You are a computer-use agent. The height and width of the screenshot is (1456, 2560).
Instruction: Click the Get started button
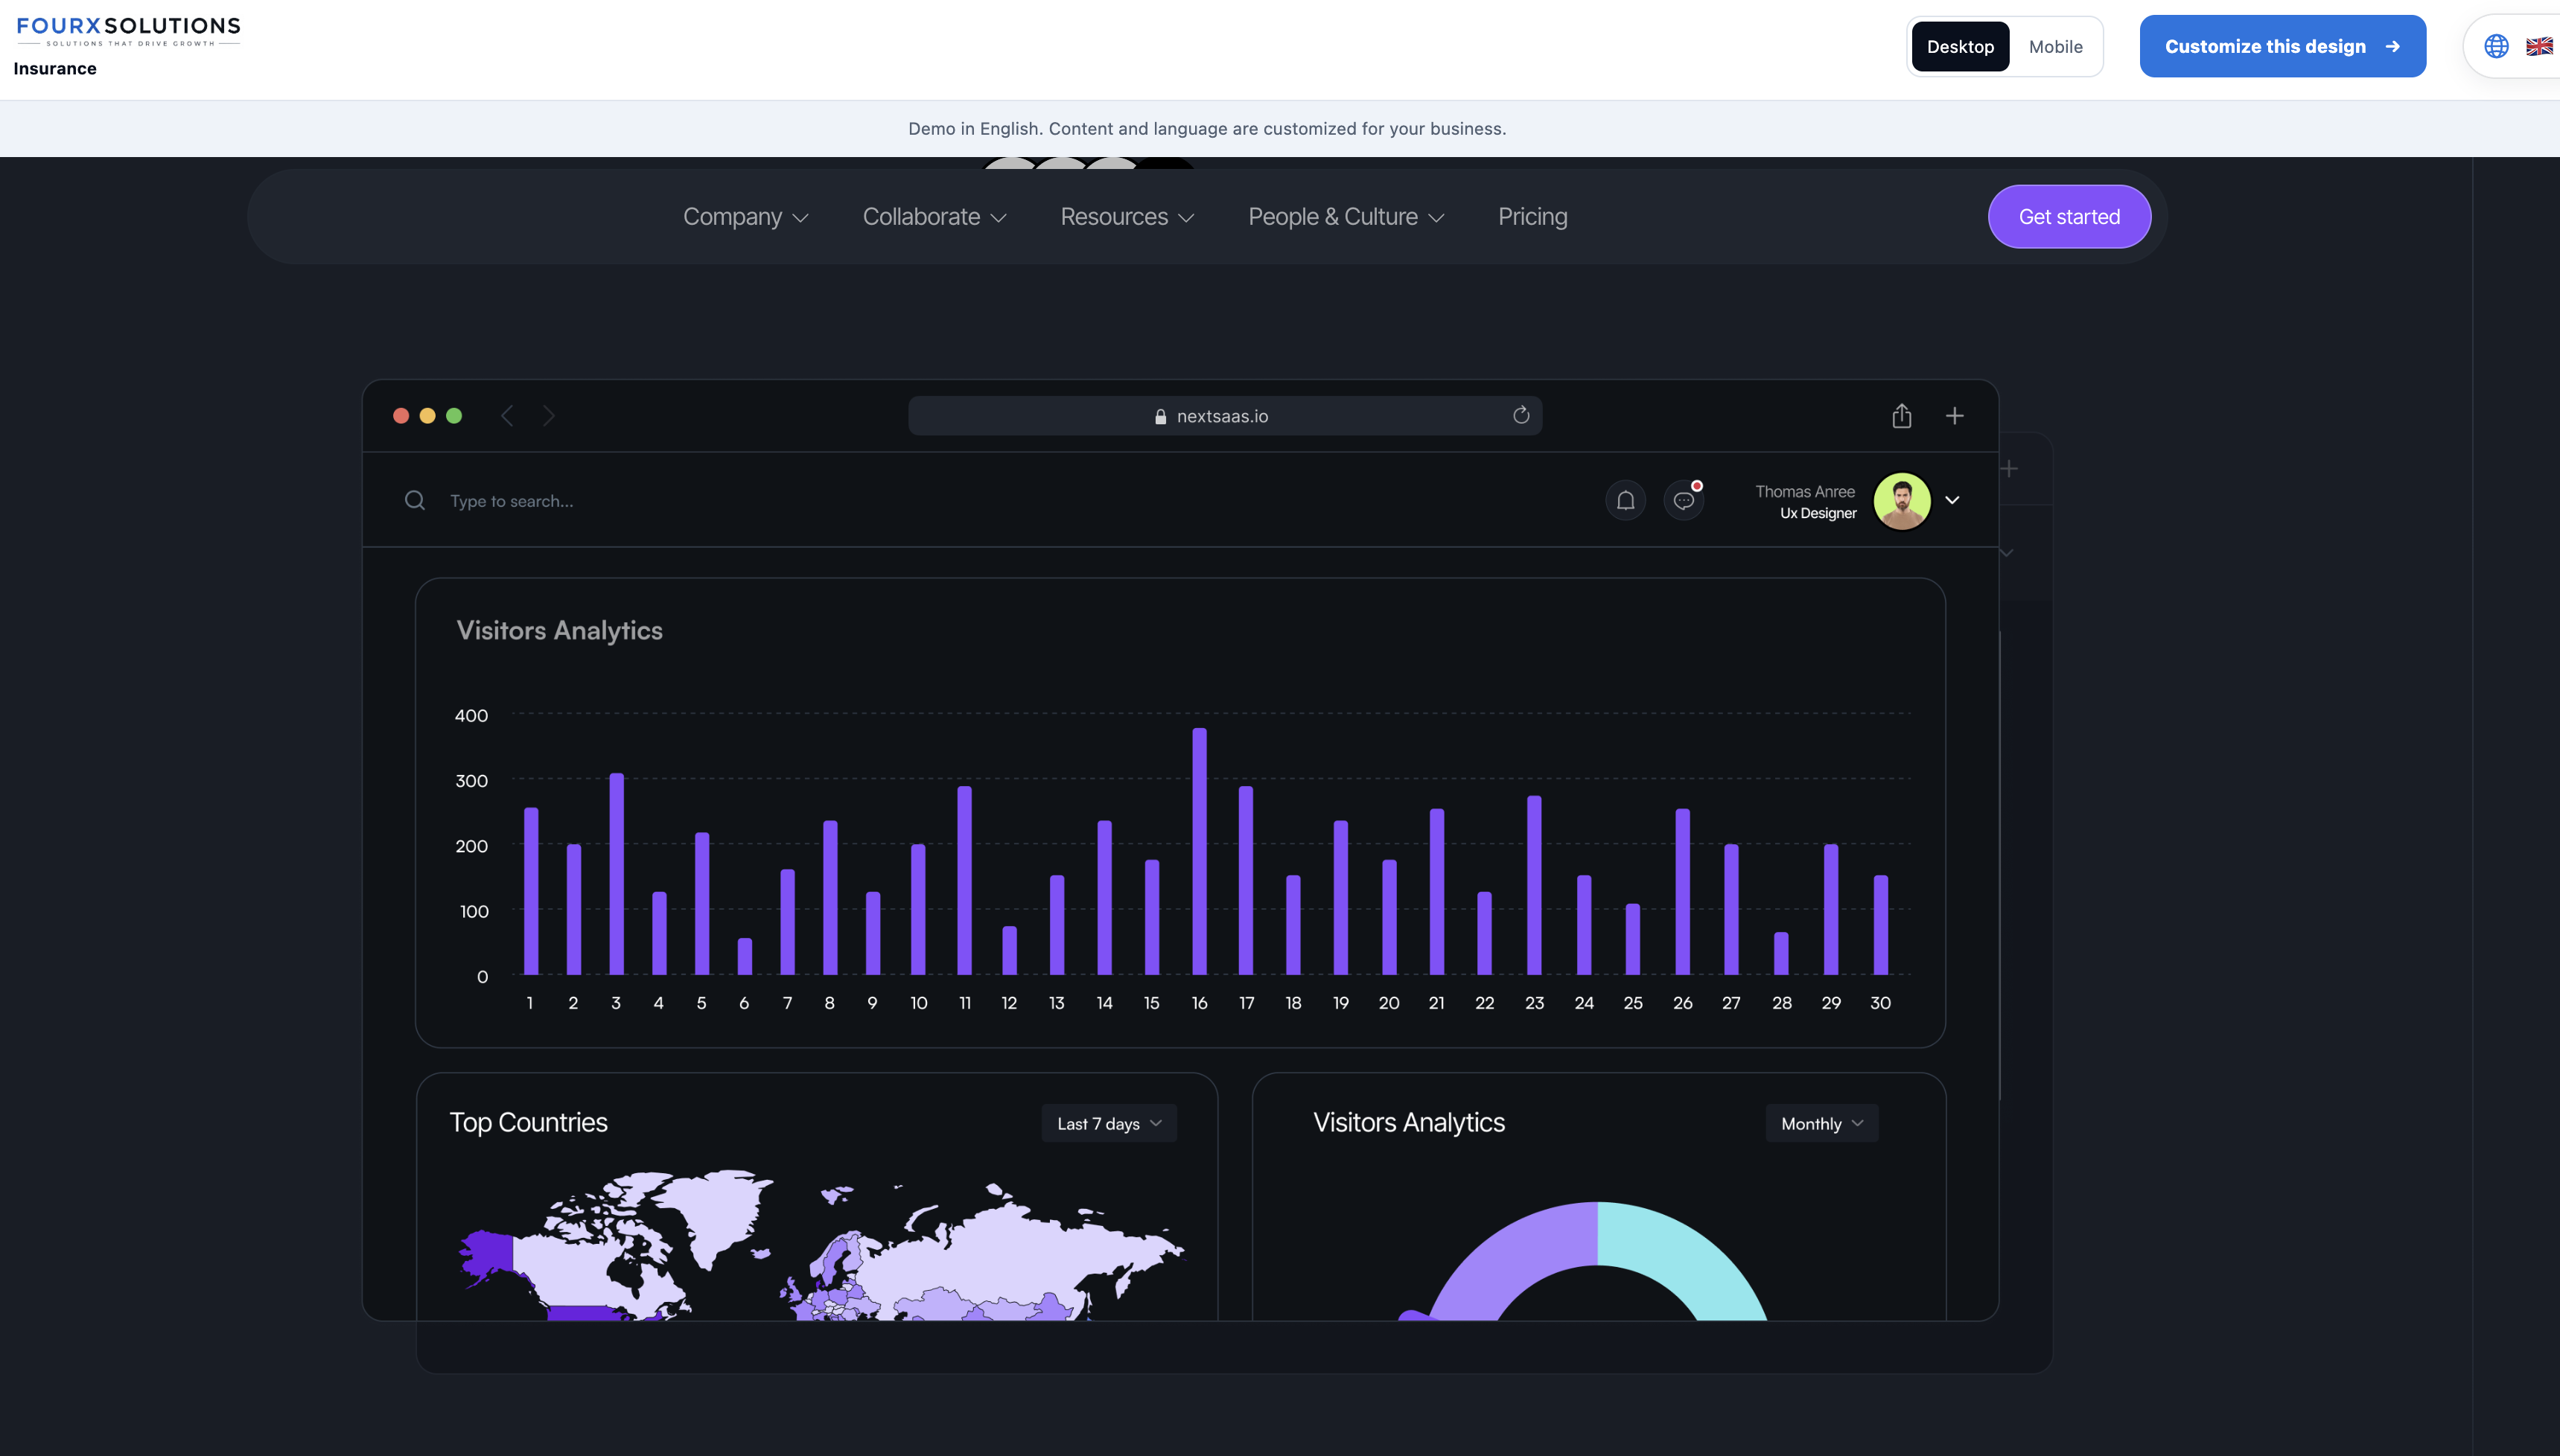(2069, 217)
